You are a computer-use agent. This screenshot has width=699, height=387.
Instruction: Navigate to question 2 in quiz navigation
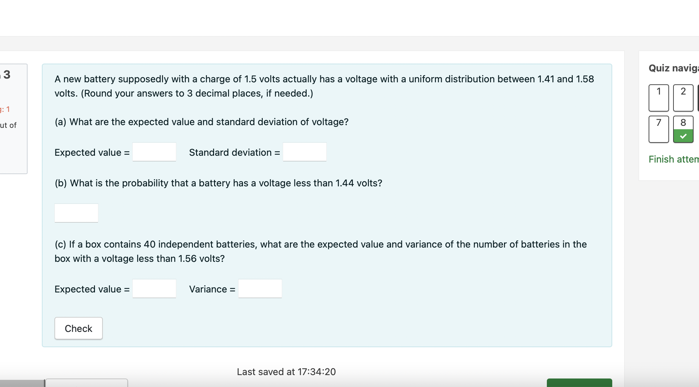pyautogui.click(x=683, y=98)
